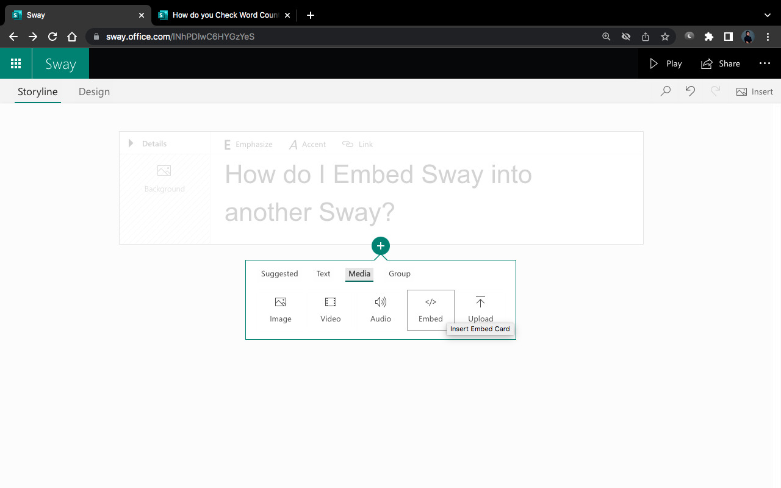Insert an Embed card
The height and width of the screenshot is (488, 781).
[x=430, y=309]
